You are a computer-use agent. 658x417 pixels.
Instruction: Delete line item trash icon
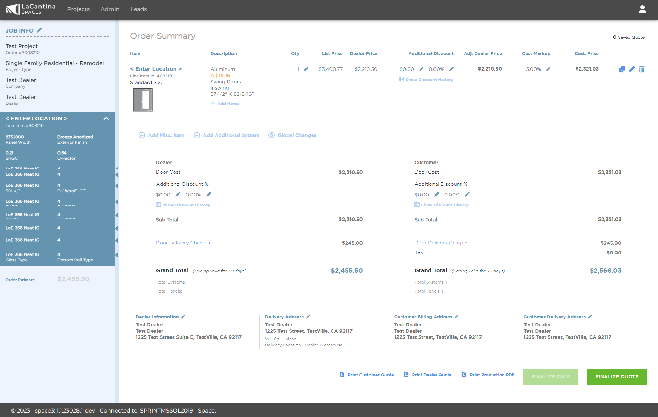click(x=641, y=69)
